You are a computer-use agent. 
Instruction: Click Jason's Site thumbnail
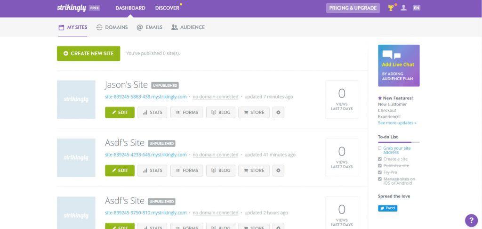(76, 99)
